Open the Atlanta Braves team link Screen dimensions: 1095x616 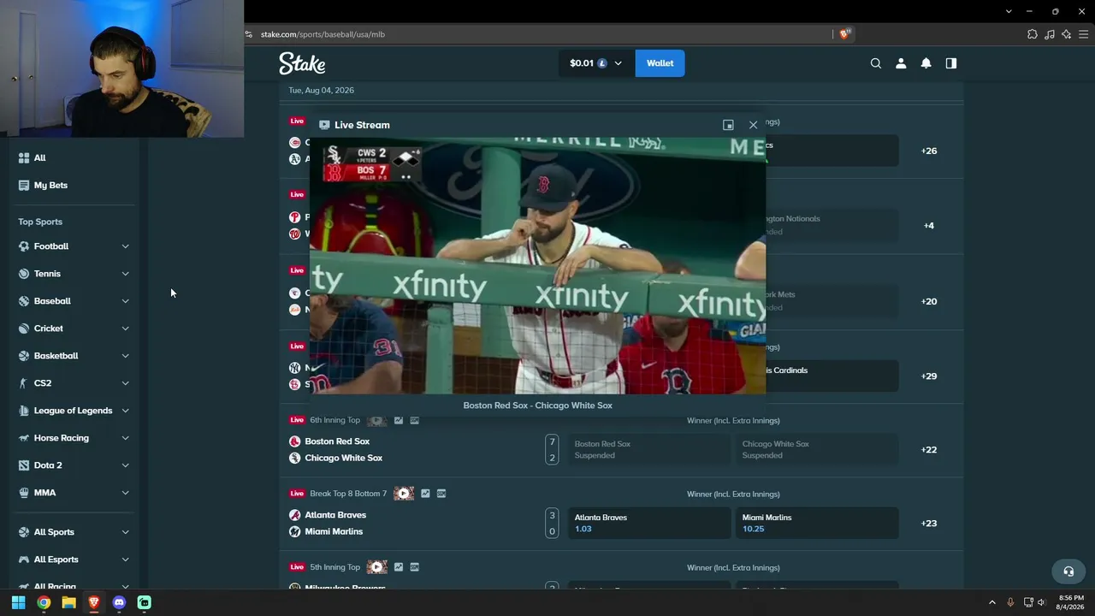coord(335,515)
